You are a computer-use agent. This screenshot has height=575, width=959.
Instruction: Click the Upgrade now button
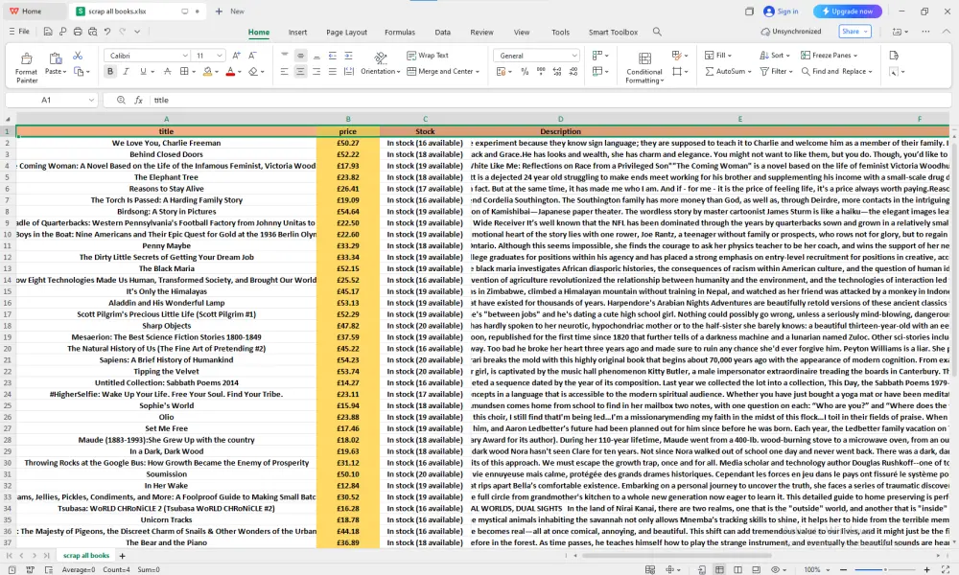(848, 11)
